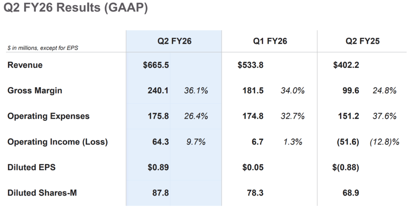The image size is (420, 221).
Task: Select the 87.8 diluted shares value
Action: coord(160,192)
